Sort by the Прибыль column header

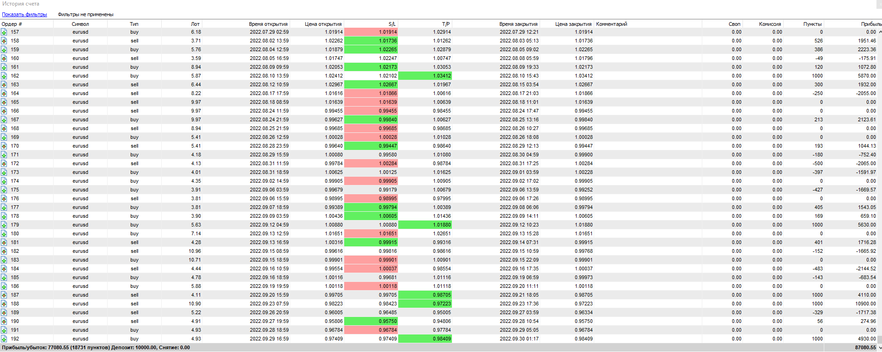pyautogui.click(x=870, y=24)
